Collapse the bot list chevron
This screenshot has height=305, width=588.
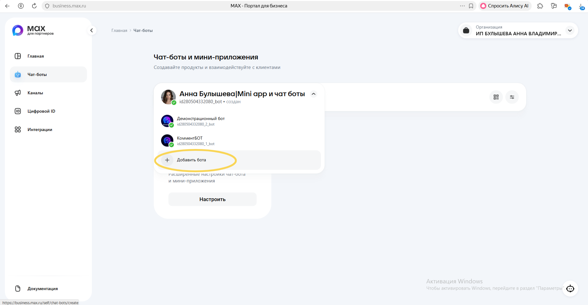[314, 94]
